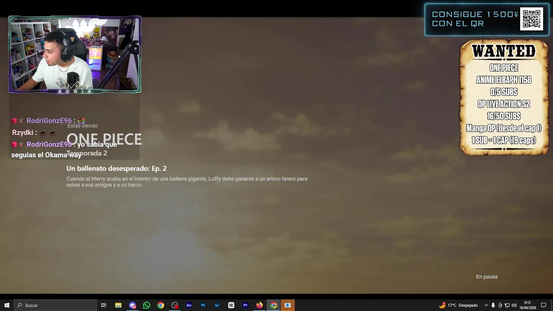The image size is (553, 311).
Task: Click the 'Temporada 2' season label
Action: click(x=86, y=153)
